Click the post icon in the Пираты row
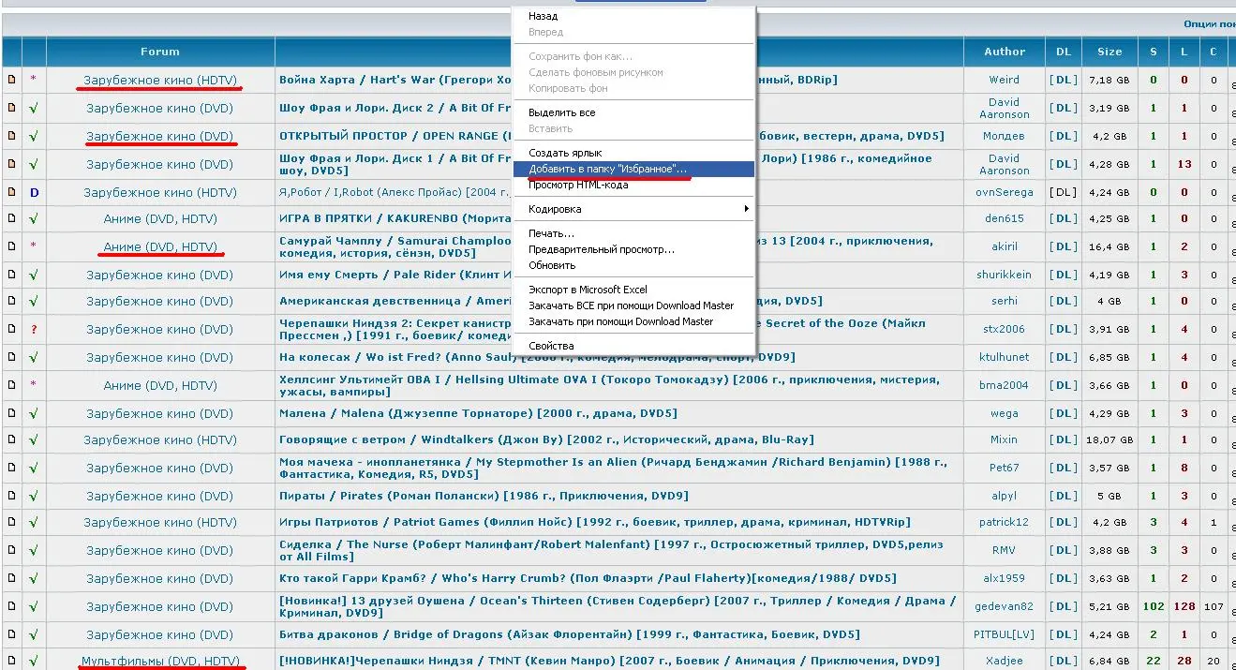This screenshot has height=670, width=1236. (12, 496)
